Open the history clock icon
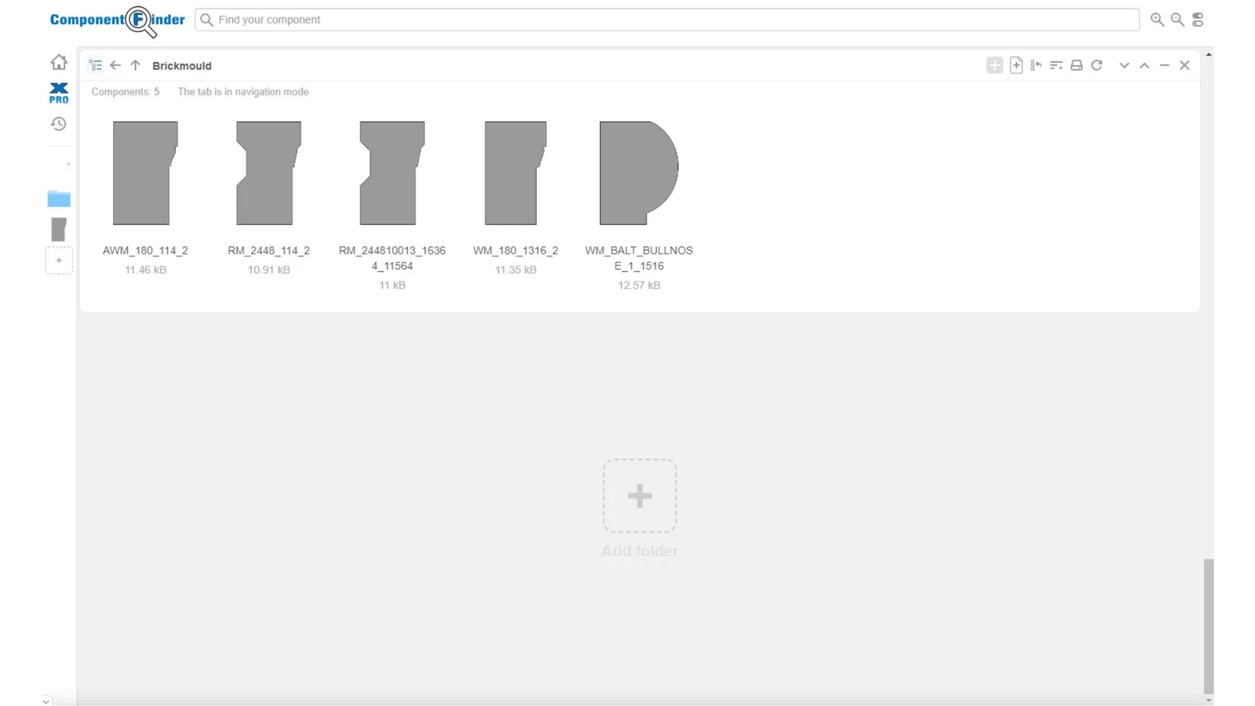The image size is (1255, 706). 59,124
